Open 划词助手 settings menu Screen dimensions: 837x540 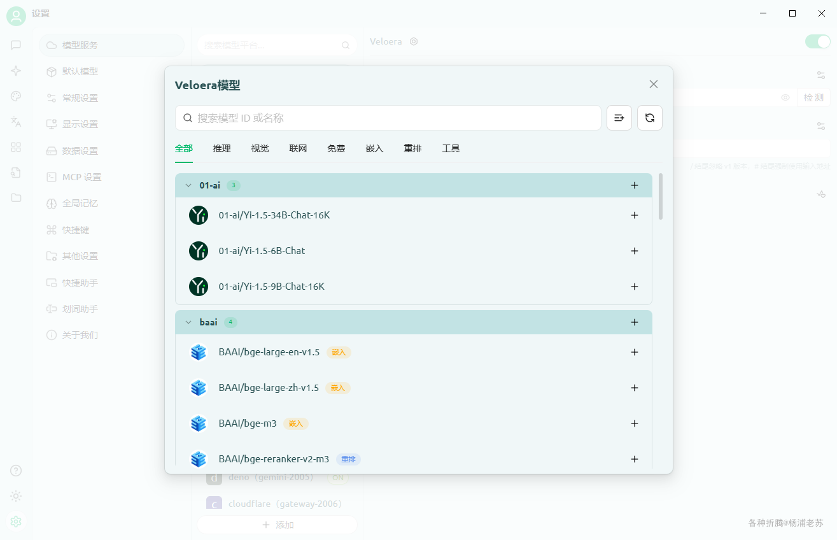pyautogui.click(x=112, y=309)
